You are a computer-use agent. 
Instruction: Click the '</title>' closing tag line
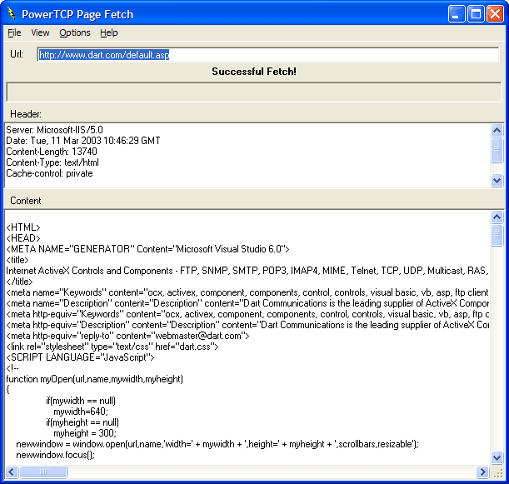click(x=19, y=282)
